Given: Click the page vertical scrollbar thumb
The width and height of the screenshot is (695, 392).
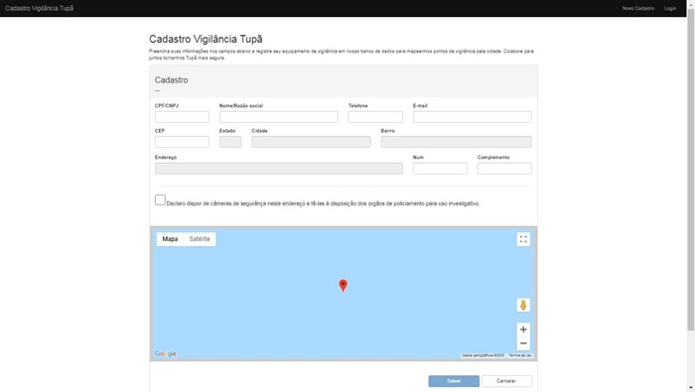Looking at the screenshot, I should 691,169.
